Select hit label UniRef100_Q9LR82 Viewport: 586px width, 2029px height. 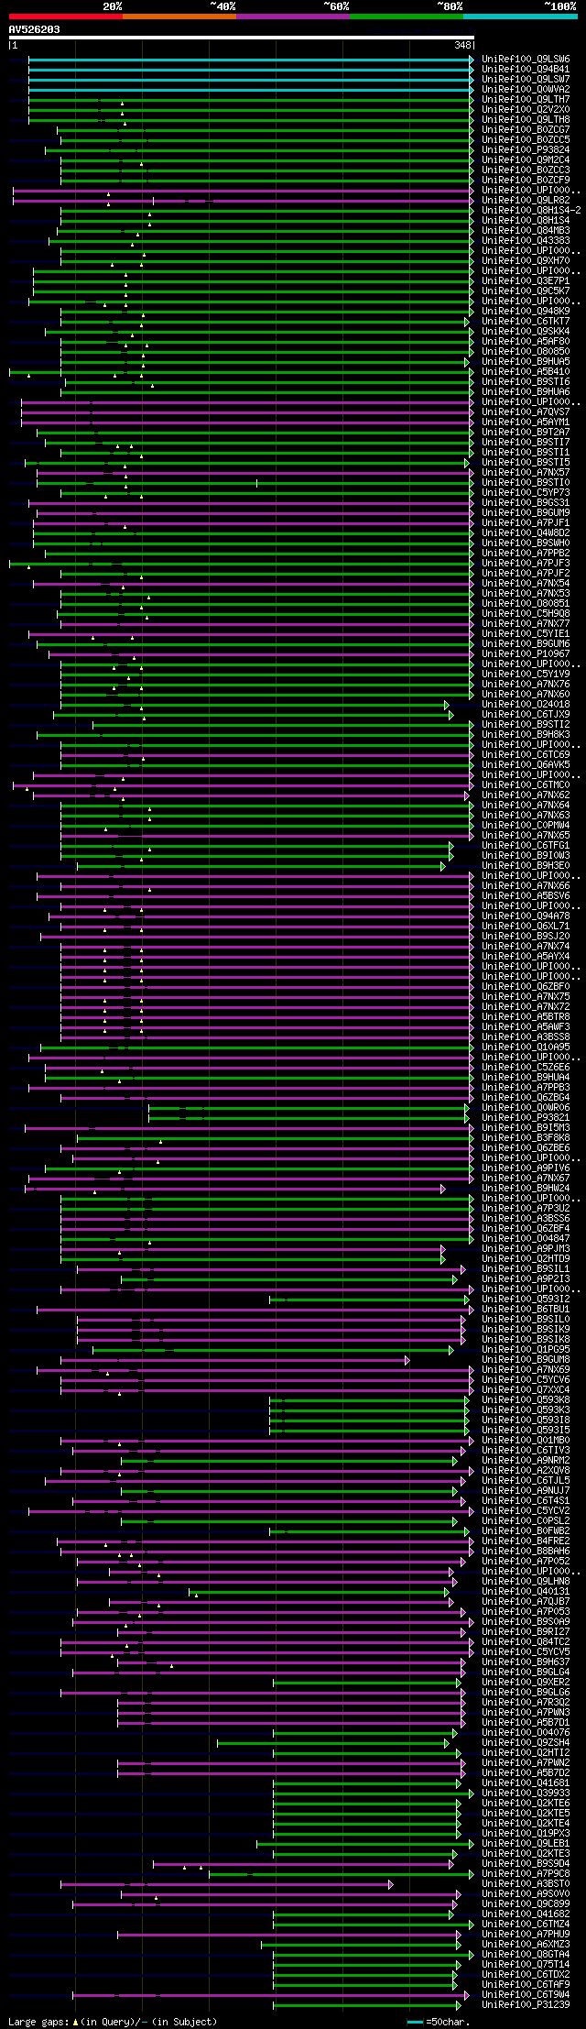pyautogui.click(x=526, y=201)
